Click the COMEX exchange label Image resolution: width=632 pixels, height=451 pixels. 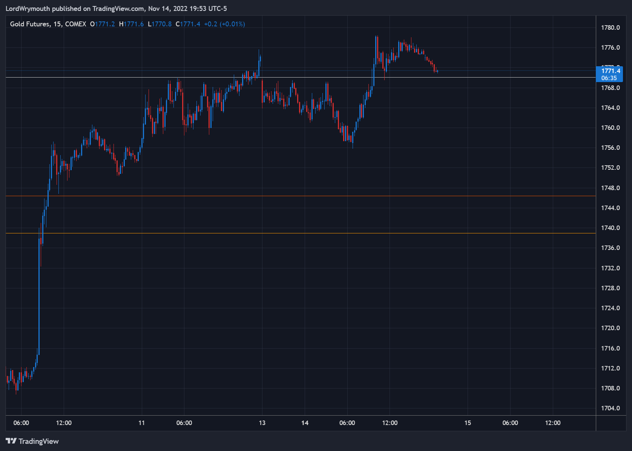click(75, 24)
